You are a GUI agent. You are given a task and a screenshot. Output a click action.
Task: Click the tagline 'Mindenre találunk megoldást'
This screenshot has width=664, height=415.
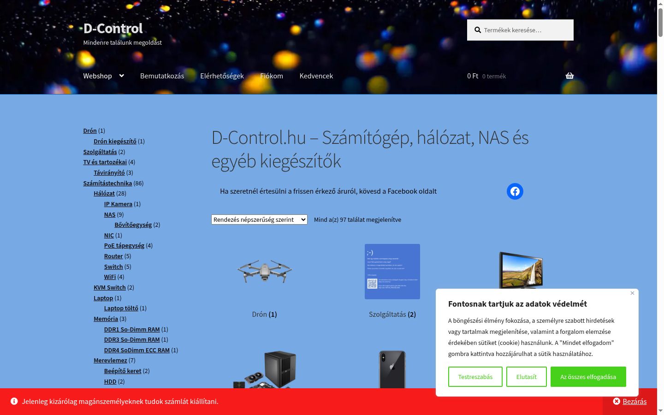coord(122,42)
